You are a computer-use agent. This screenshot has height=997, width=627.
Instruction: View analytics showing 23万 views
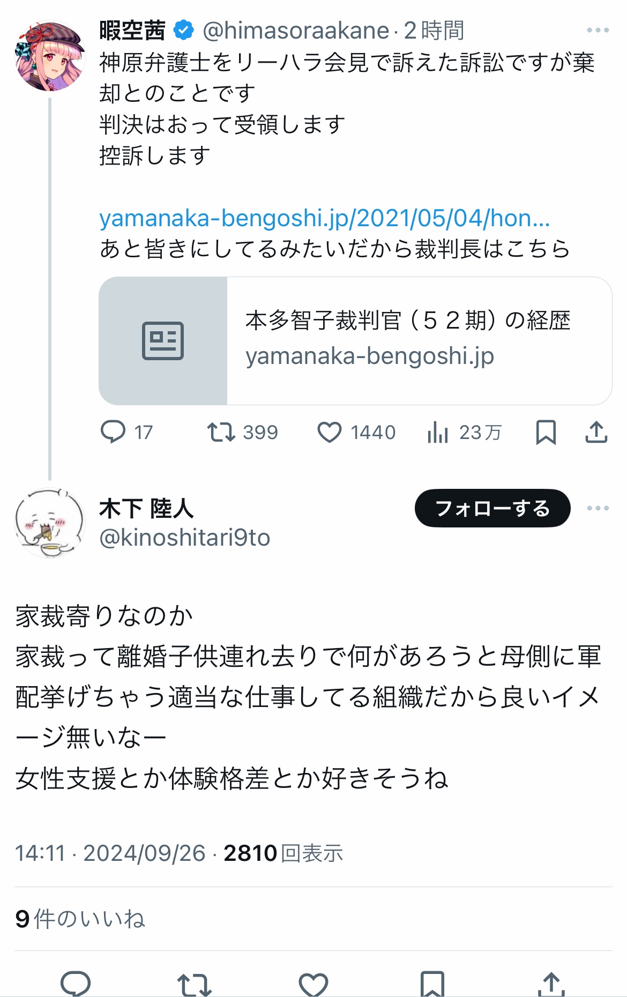[x=464, y=432]
